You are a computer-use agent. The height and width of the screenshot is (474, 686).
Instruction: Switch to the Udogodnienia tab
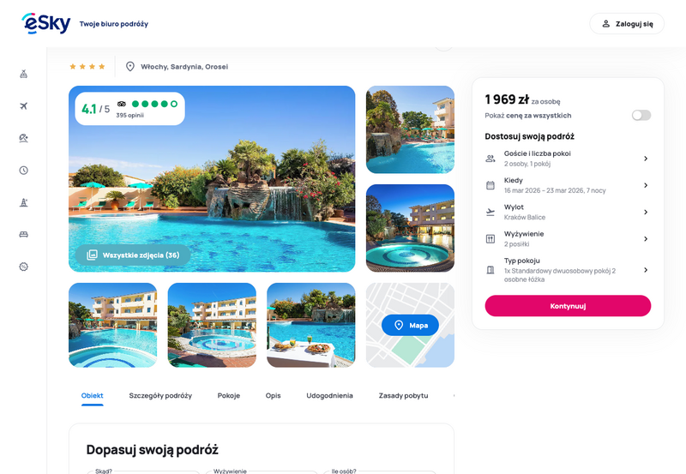point(329,395)
